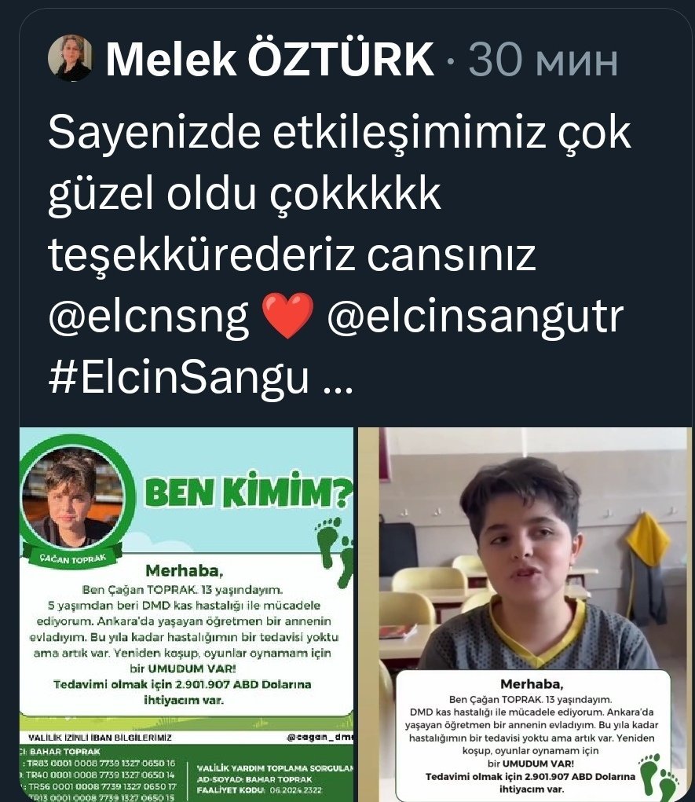This screenshot has width=695, height=802.
Task: Click the @cagan_dm handle on poster
Action: point(320,737)
